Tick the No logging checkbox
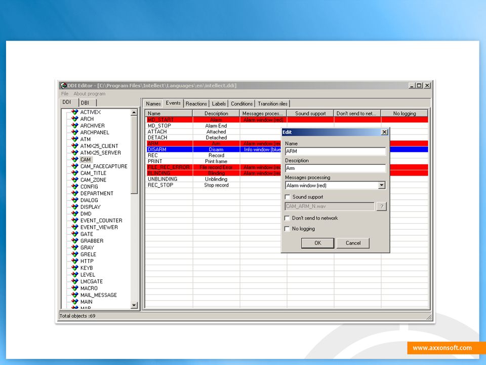 coord(288,229)
